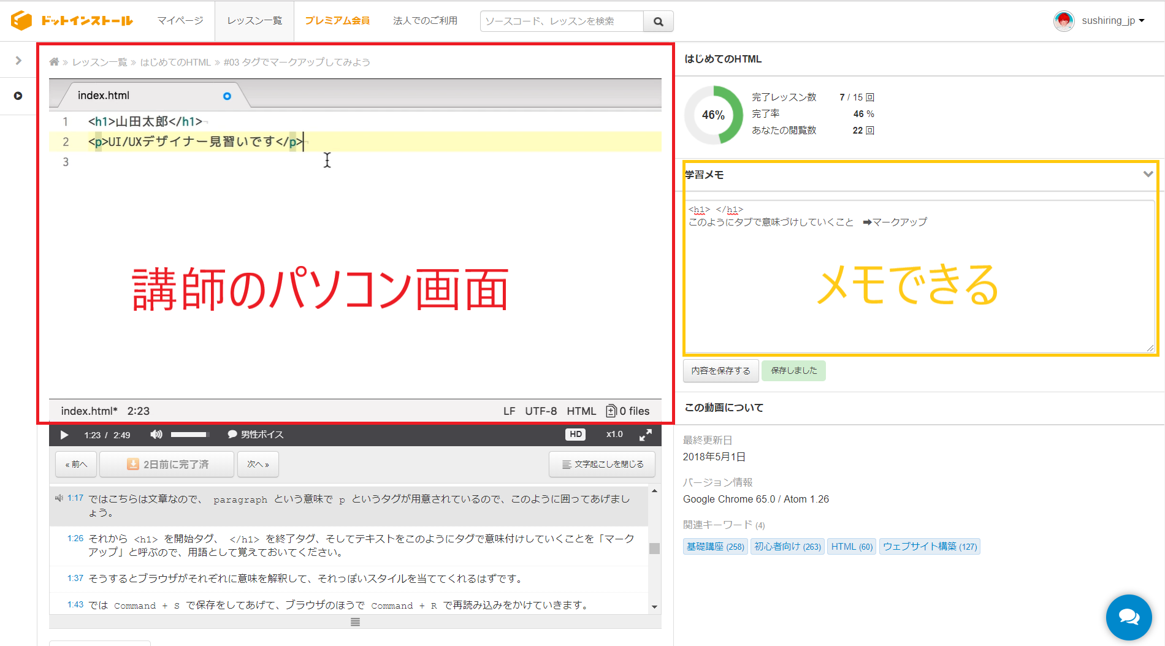Click transcript scrollbar down arrow
1165x646 pixels.
(x=655, y=607)
